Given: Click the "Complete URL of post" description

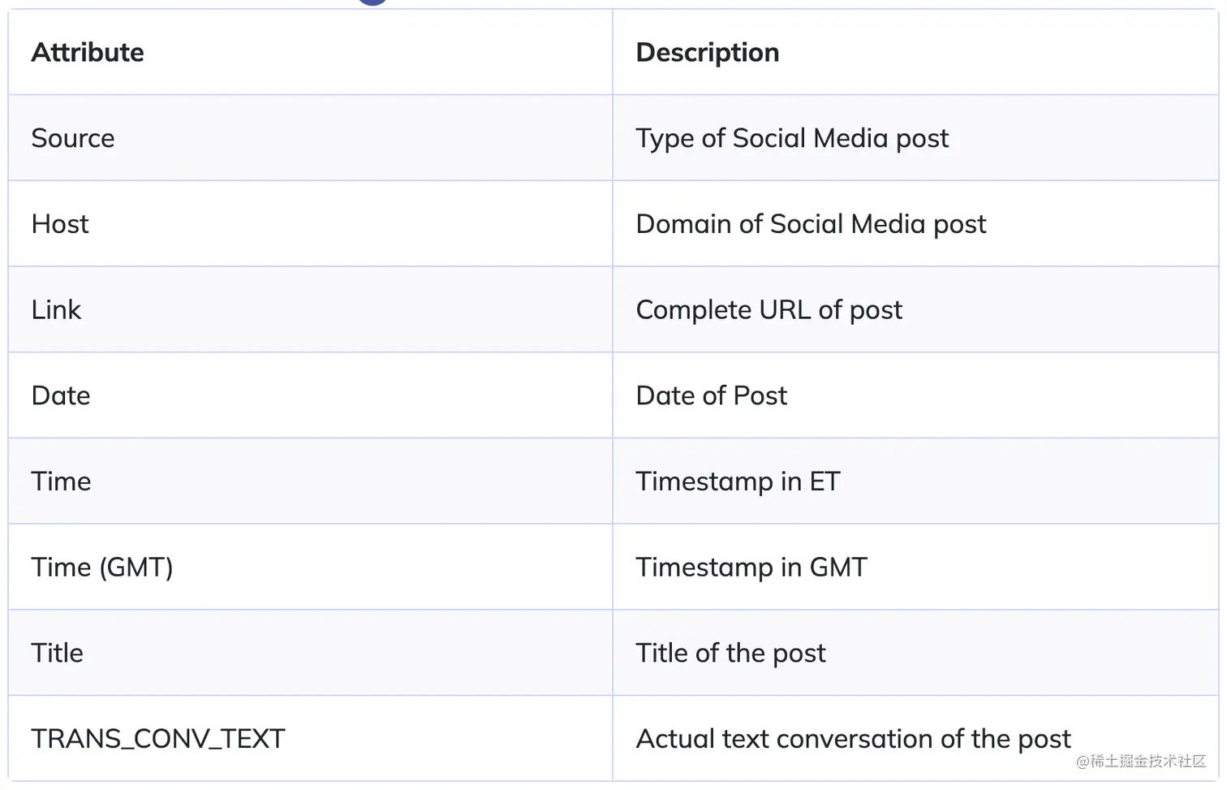Looking at the screenshot, I should 768,310.
